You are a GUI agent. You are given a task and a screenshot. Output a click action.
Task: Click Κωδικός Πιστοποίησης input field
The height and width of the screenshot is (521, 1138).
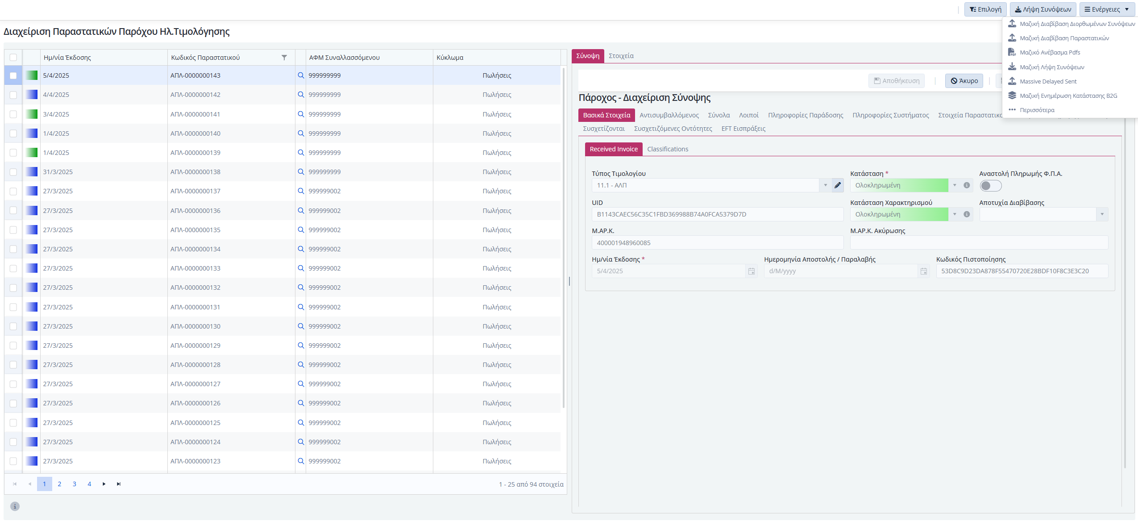(1022, 271)
